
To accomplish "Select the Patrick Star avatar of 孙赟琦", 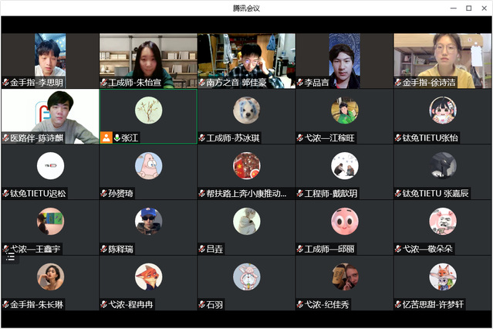I will click(148, 165).
